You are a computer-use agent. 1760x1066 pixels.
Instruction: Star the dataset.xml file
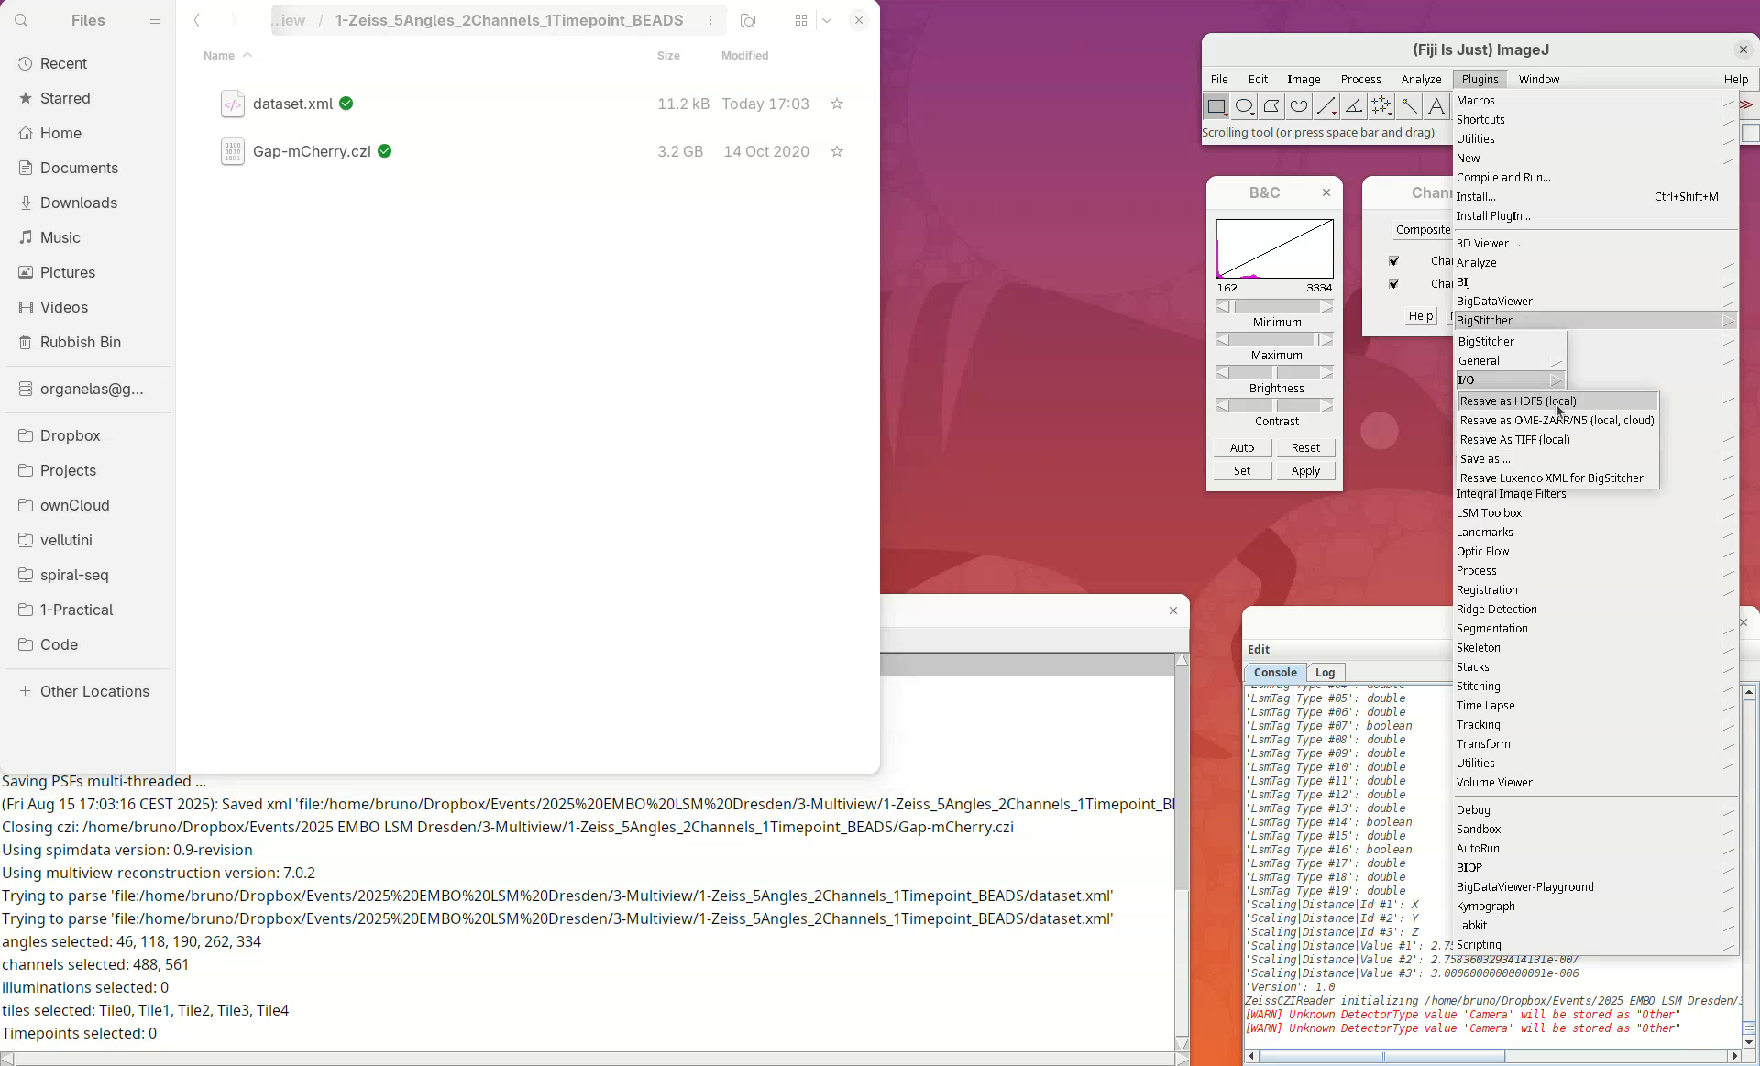coord(836,104)
